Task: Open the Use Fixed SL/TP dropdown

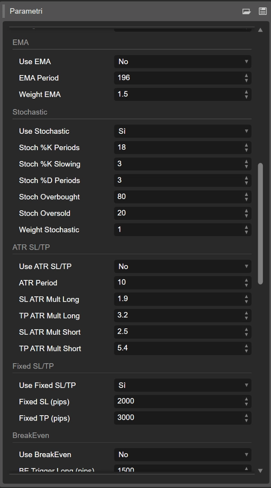Action: click(182, 385)
